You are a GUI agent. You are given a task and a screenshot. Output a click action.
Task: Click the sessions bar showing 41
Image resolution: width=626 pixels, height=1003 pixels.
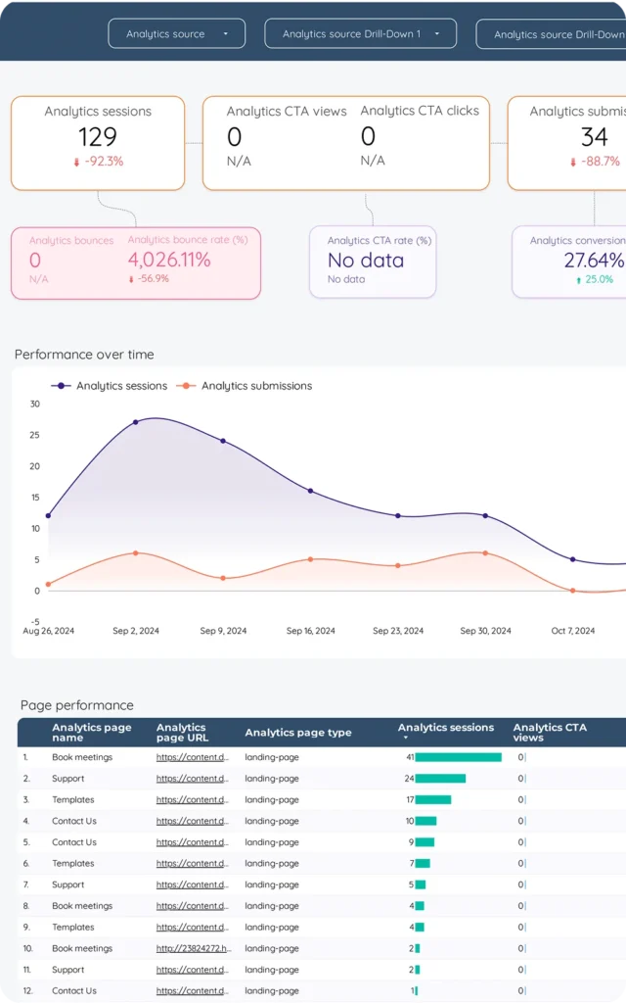point(459,757)
